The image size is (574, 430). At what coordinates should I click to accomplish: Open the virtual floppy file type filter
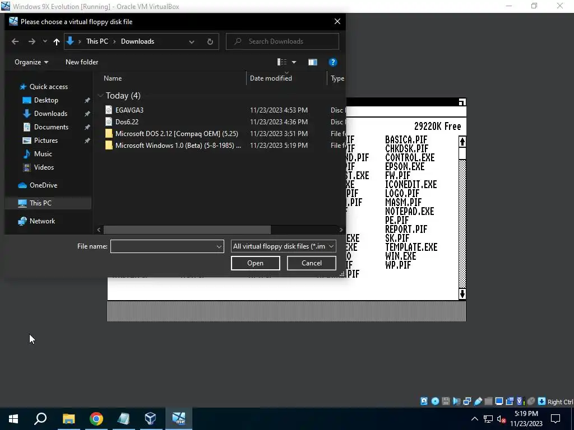(283, 246)
